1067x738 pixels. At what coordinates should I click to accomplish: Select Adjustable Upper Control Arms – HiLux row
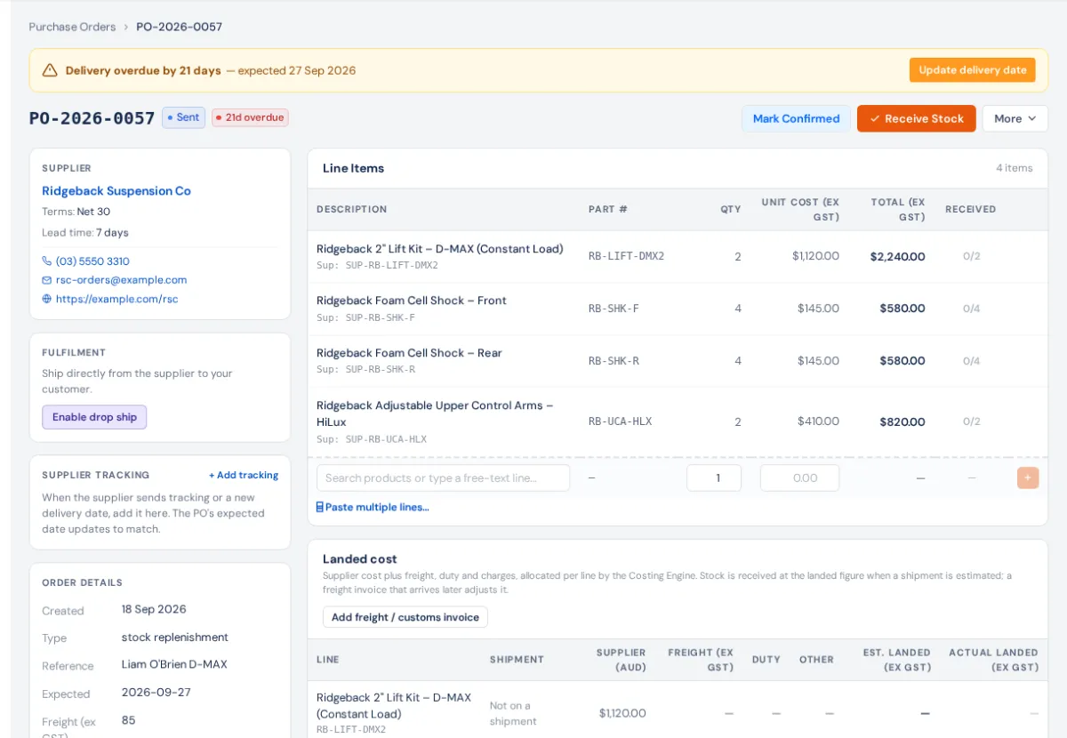[678, 421]
